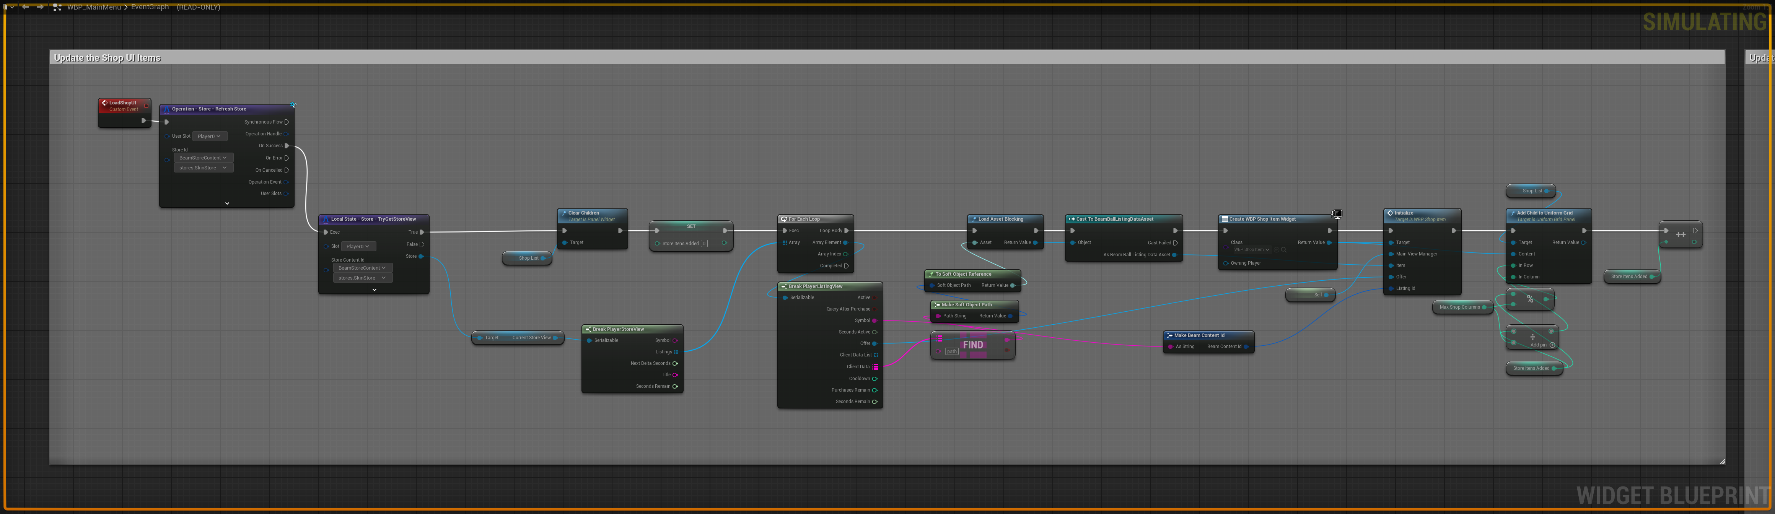Viewport: 1775px width, 514px height.
Task: Click the browse magnifier icon beside WBP Shop Item
Action: coord(1284,249)
